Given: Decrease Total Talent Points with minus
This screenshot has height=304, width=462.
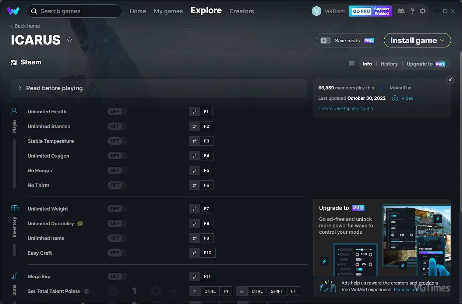Looking at the screenshot, I should coord(113,291).
